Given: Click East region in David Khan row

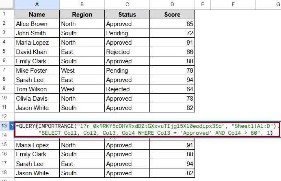Looking at the screenshot, I should click(x=82, y=52).
